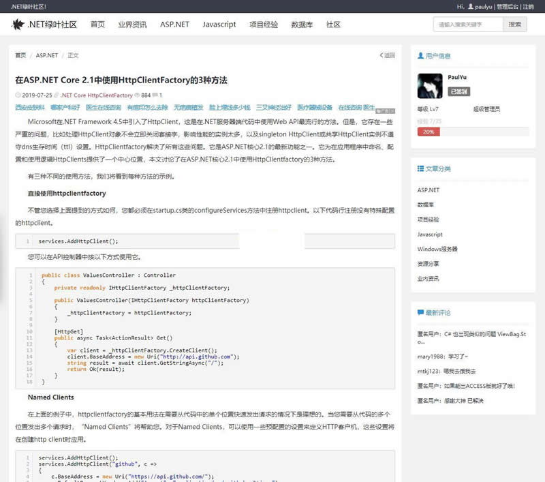This screenshot has height=482, width=545.
Task: Open the 管理后台 admin link
Action: tap(507, 6)
